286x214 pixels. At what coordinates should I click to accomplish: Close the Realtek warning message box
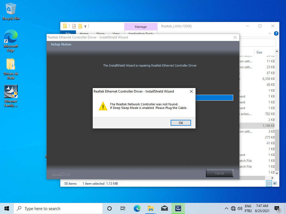[x=191, y=91]
